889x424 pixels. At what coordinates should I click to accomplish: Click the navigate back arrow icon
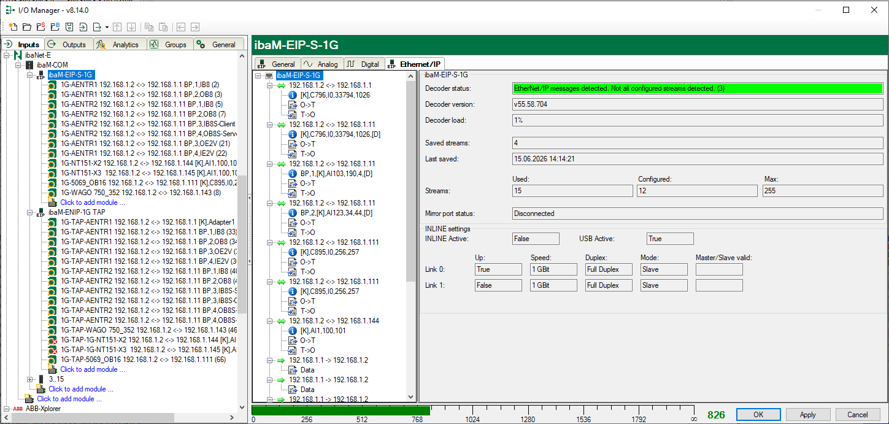[x=181, y=27]
